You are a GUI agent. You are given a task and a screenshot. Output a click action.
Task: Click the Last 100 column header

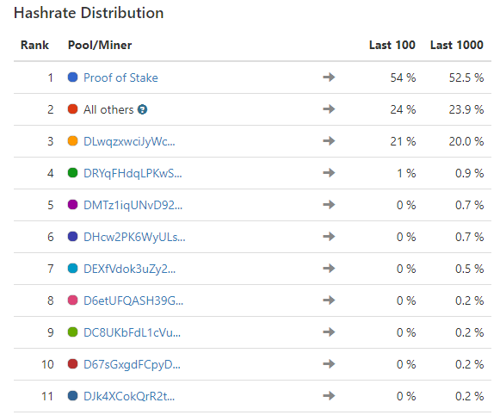392,45
